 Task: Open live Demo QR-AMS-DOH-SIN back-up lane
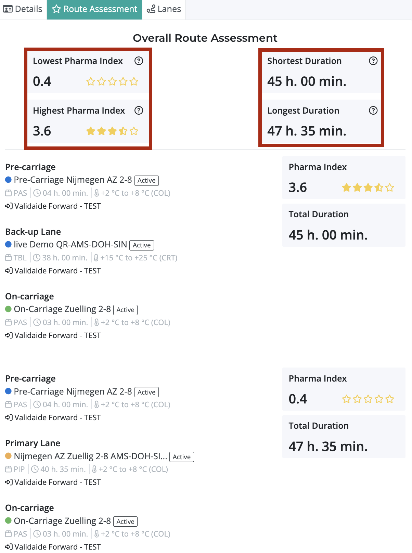70,245
